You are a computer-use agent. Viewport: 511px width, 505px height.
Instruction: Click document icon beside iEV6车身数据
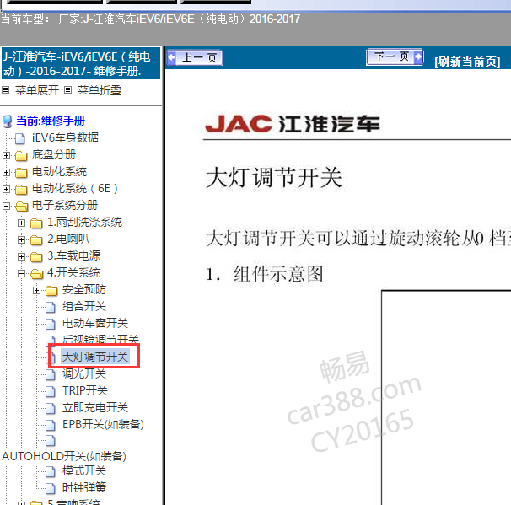click(x=20, y=138)
